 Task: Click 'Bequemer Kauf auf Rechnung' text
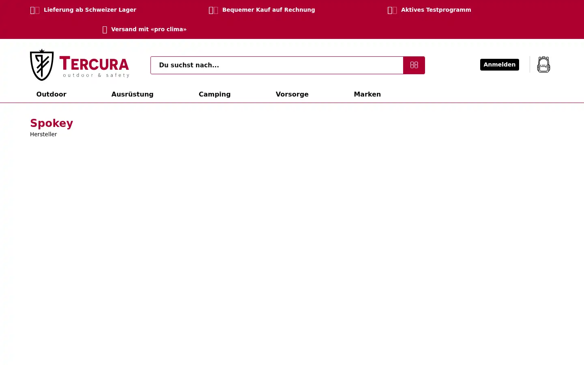tap(268, 10)
